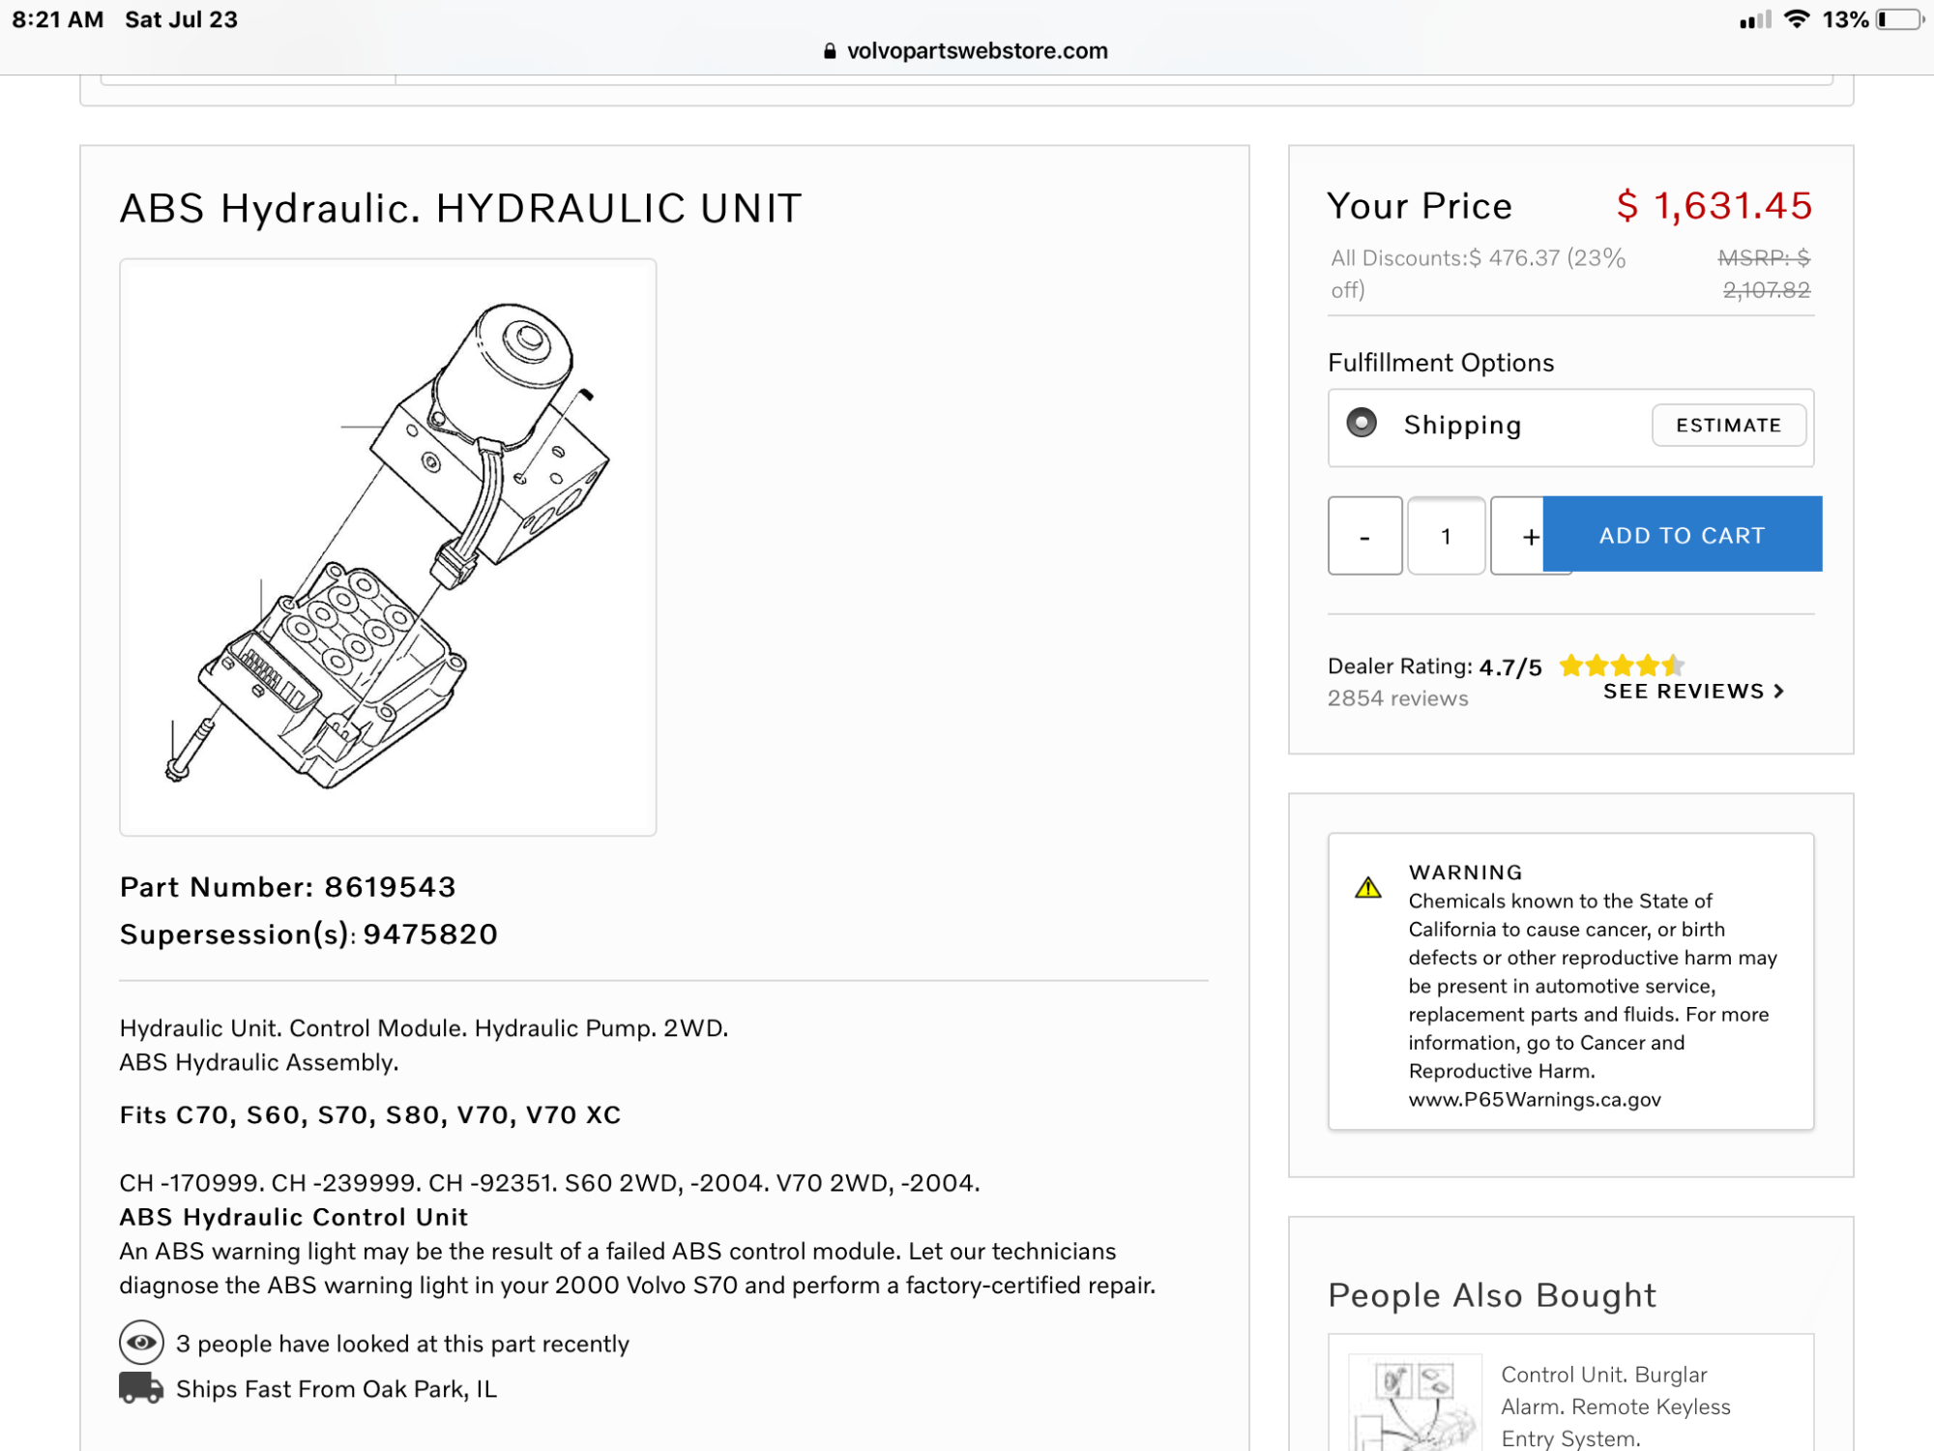Screen dimensions: 1934x1451
Task: Tap the battery indicator icon
Action: point(1900,19)
